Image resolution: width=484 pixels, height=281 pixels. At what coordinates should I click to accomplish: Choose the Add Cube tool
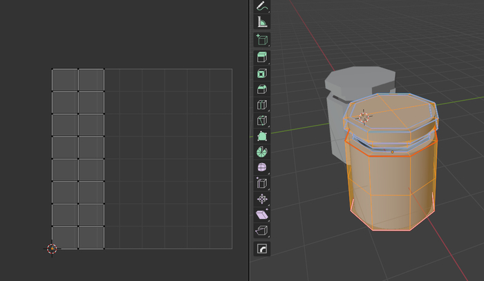[262, 39]
